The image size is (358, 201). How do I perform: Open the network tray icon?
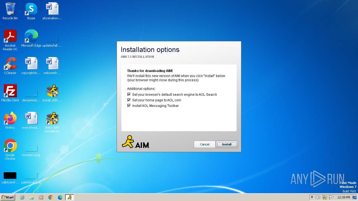pyautogui.click(x=325, y=197)
